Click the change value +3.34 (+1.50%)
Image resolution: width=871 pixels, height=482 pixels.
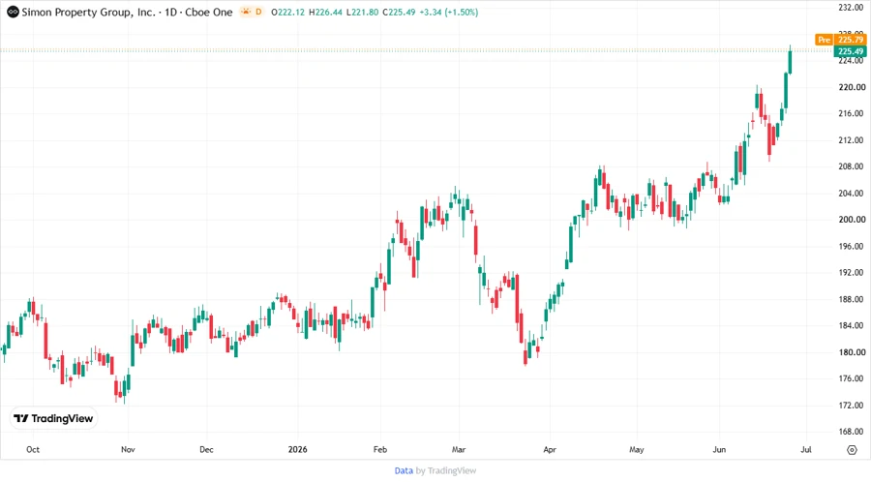[449, 12]
